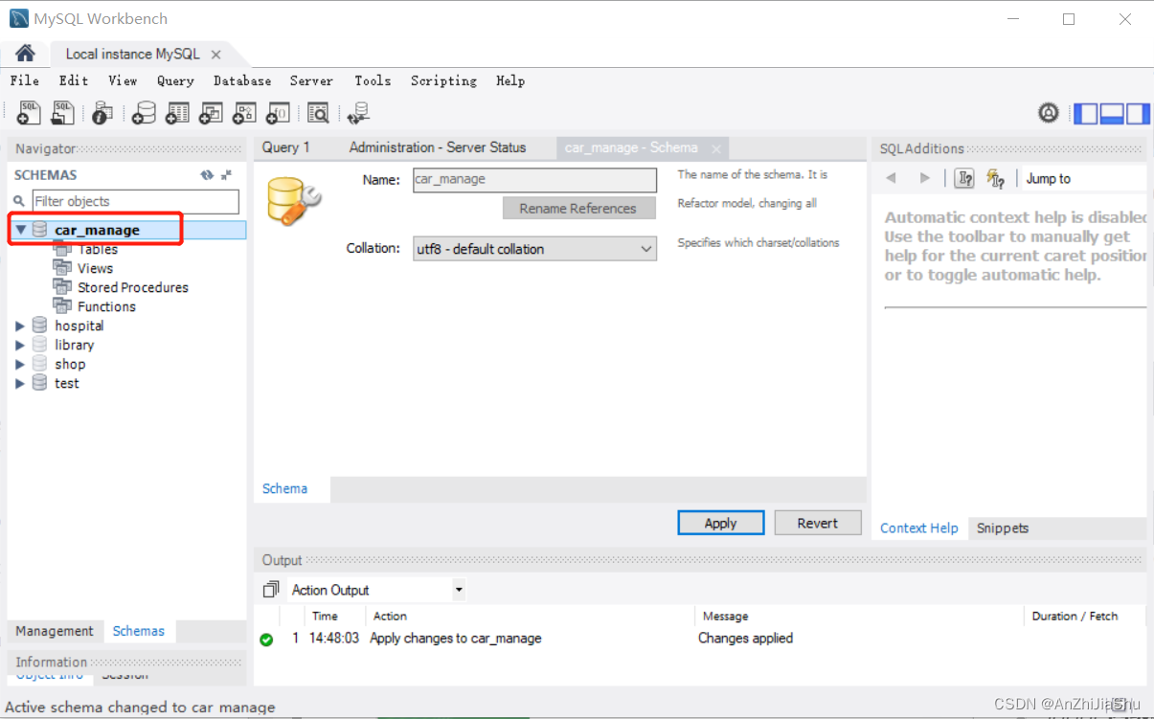
Task: Toggle the left sidebar panel
Action: 1086,114
